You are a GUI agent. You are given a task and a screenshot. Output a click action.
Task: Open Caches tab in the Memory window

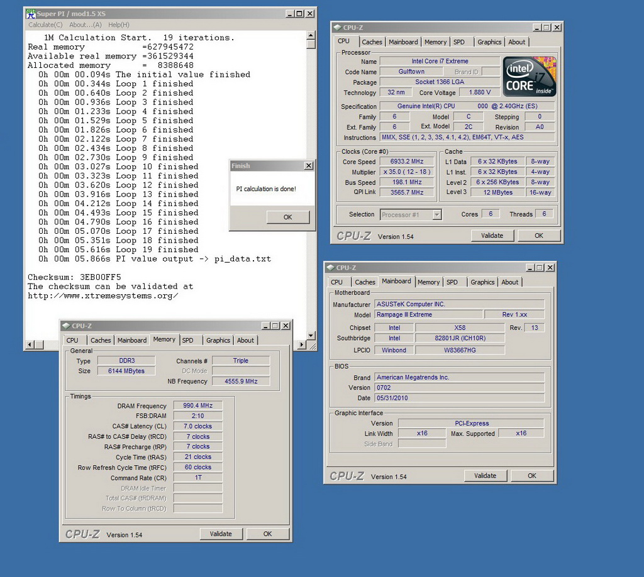(x=100, y=340)
